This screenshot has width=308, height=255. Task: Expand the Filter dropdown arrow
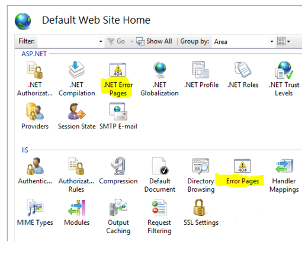101,41
